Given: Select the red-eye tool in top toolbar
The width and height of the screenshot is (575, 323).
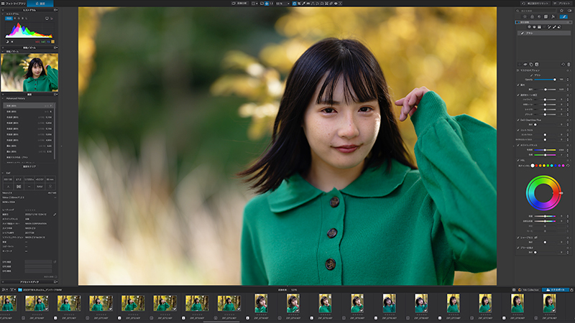Looking at the screenshot, I should pos(336,4).
